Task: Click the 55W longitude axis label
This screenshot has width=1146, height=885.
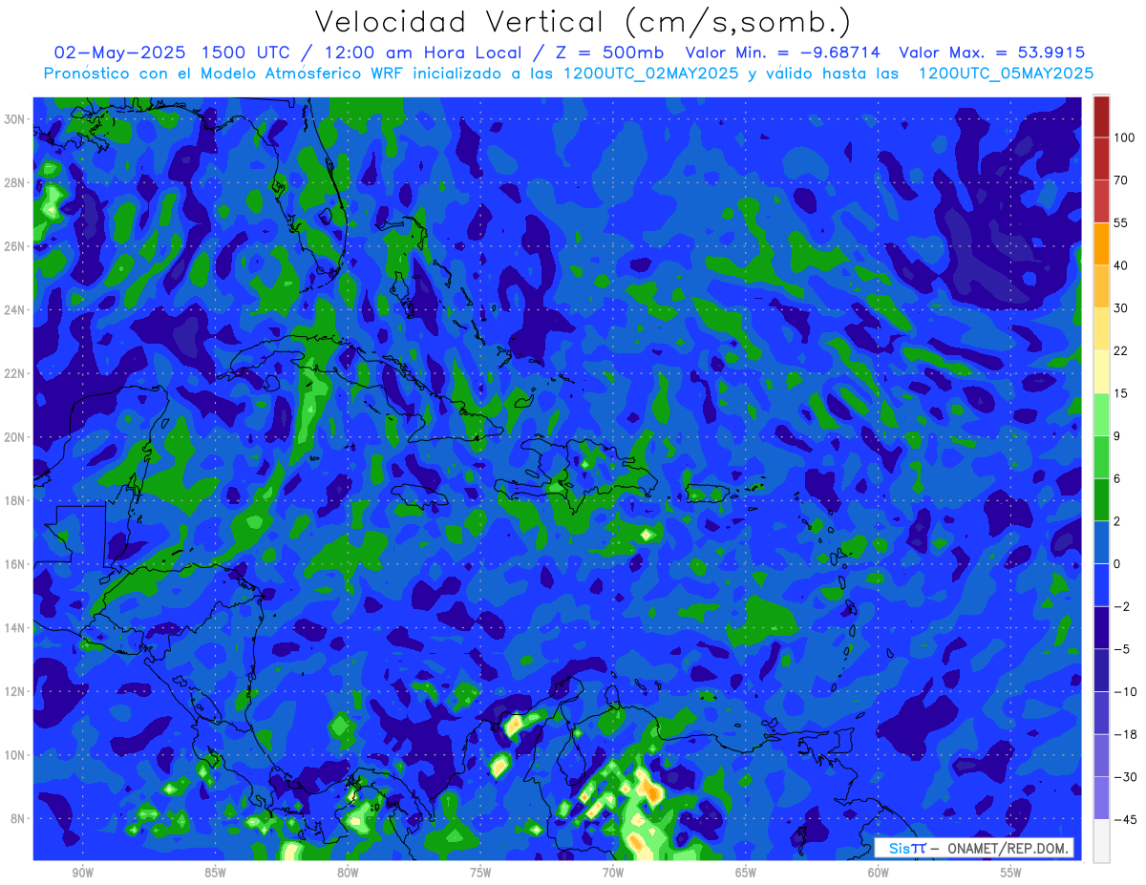Action: (x=1011, y=873)
